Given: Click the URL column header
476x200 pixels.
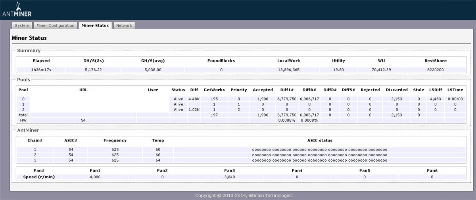Looking at the screenshot, I should tap(83, 90).
